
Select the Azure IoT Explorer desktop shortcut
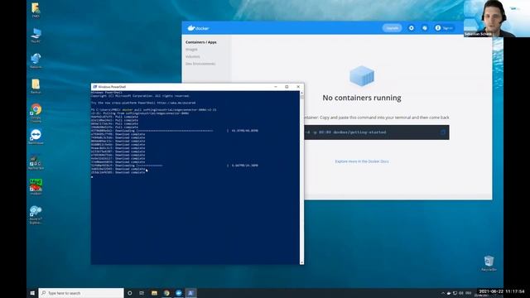36,215
